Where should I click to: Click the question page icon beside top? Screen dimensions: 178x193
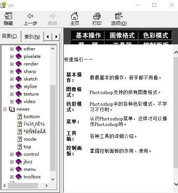[20, 147]
